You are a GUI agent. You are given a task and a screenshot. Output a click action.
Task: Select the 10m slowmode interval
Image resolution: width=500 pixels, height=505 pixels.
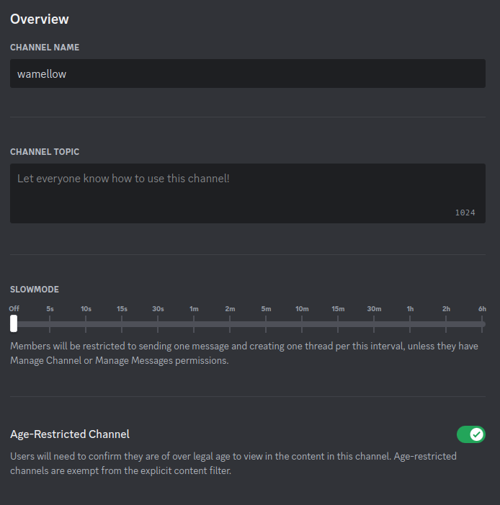click(x=302, y=324)
